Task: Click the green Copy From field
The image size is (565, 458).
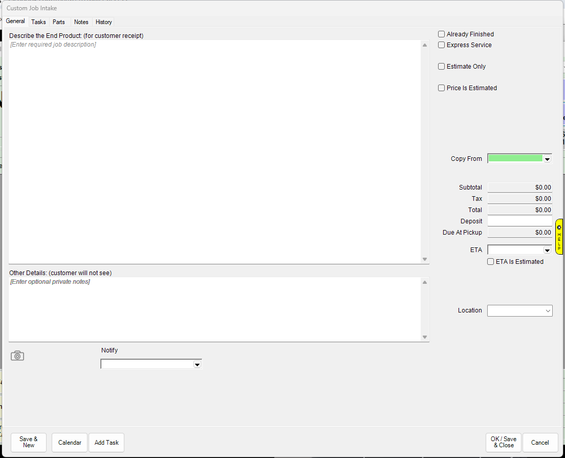Action: tap(515, 159)
